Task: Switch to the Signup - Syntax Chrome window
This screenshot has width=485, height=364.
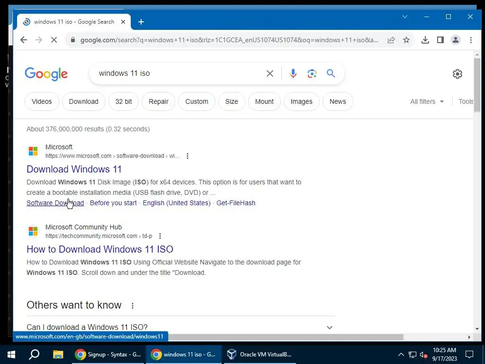Action: pyautogui.click(x=108, y=355)
